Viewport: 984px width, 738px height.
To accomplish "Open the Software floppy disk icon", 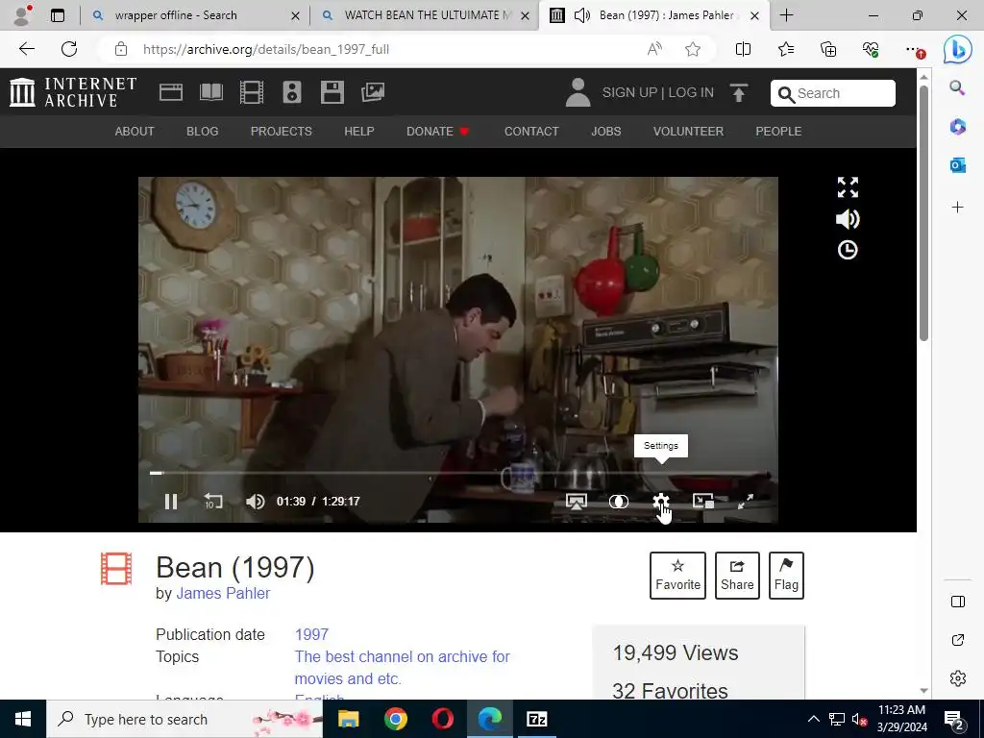I will tap(332, 92).
